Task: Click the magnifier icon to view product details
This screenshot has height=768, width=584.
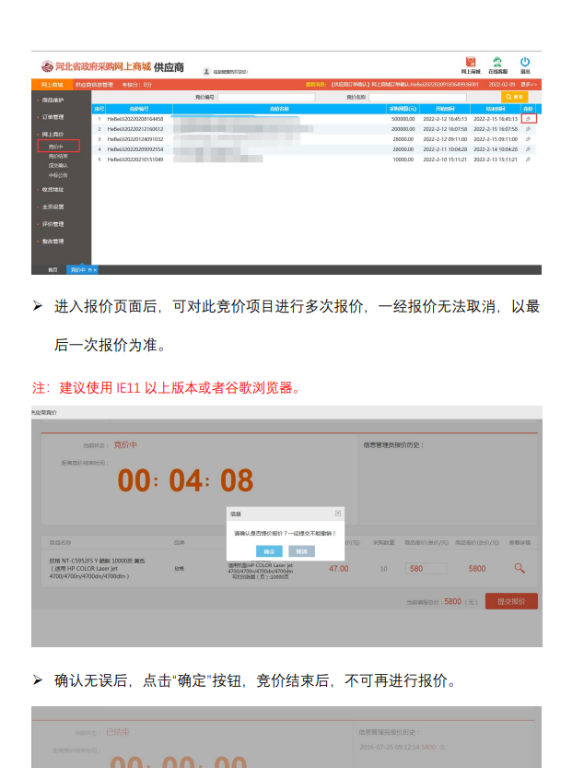Action: 520,568
